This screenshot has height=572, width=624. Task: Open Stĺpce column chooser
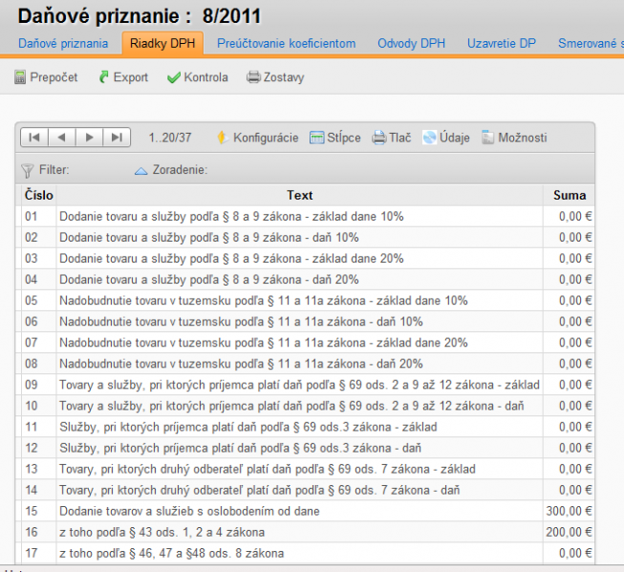pos(344,138)
